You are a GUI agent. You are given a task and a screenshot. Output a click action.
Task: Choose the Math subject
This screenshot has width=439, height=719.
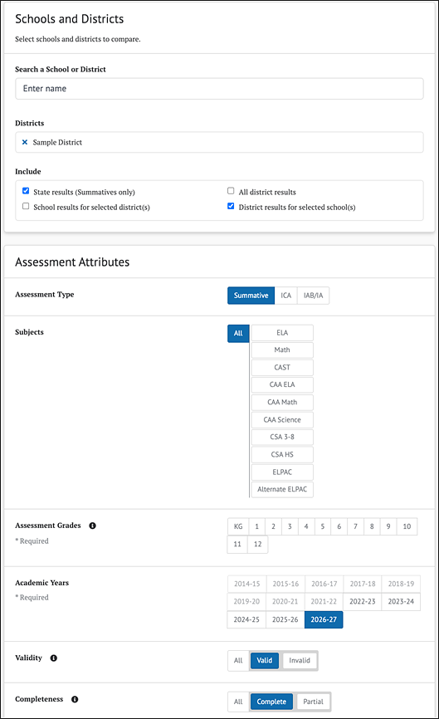click(282, 350)
